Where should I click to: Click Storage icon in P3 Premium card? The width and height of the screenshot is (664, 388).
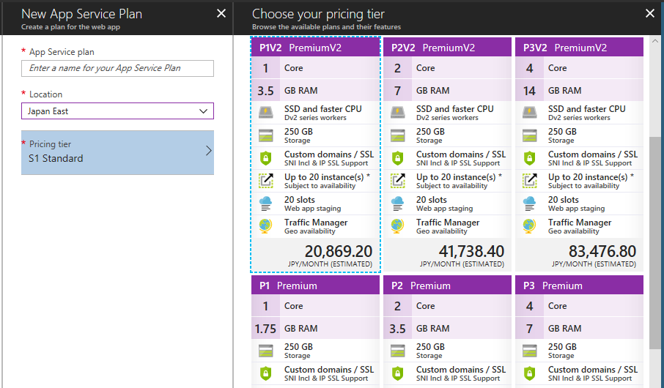click(530, 351)
